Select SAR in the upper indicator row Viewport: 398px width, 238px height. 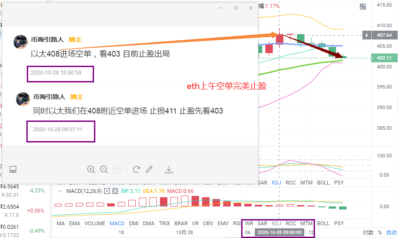(x=262, y=182)
